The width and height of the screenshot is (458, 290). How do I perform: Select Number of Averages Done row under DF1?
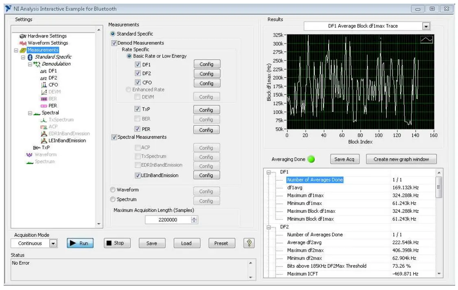coord(315,180)
